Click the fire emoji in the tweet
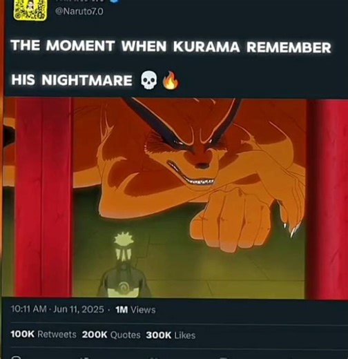348x359 pixels. point(171,80)
